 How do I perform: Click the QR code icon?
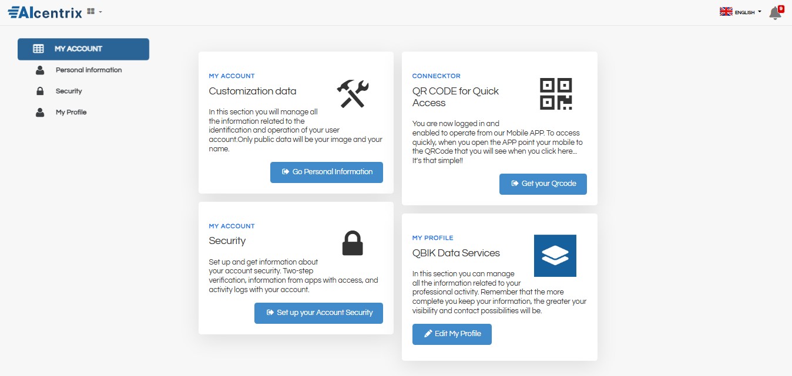point(556,94)
